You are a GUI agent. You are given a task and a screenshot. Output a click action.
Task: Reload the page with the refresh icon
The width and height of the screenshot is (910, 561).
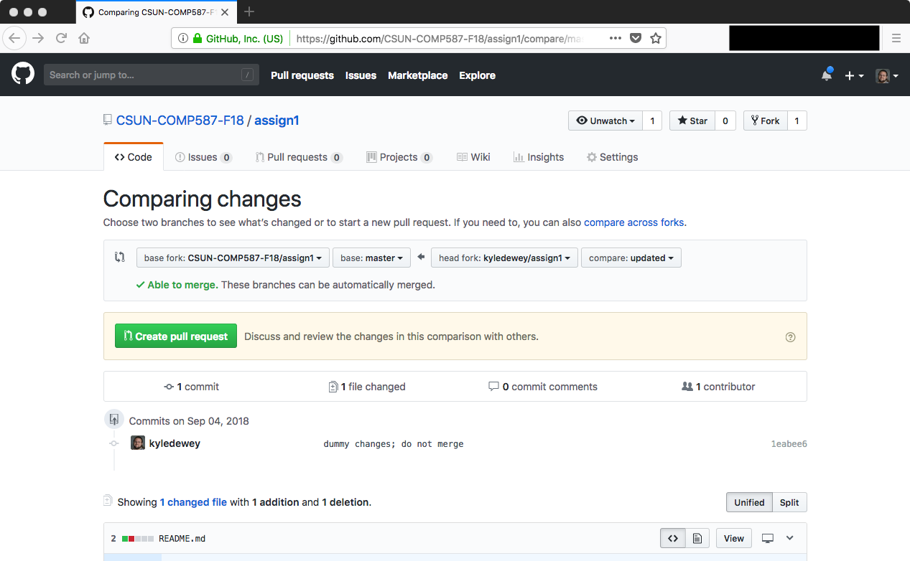(61, 38)
